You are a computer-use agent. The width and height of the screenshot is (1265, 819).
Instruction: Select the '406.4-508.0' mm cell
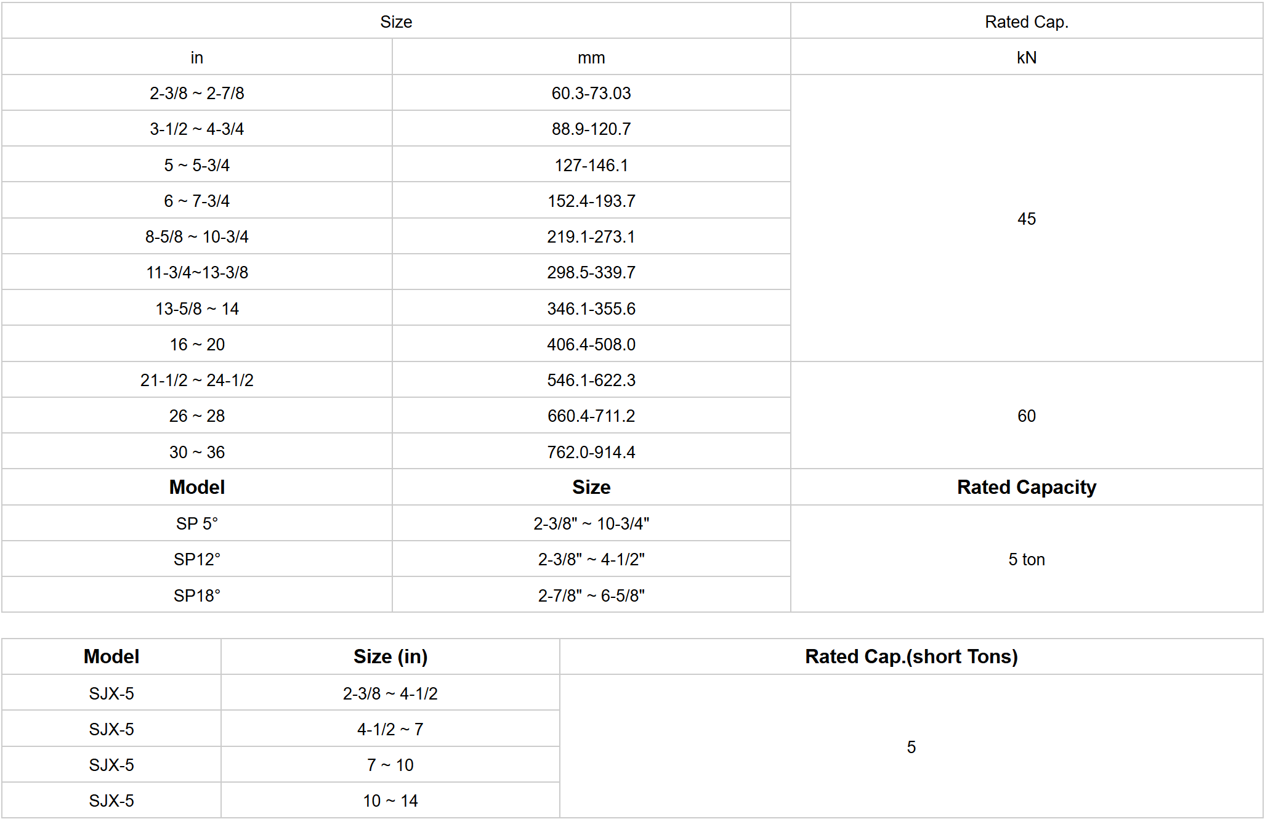[591, 345]
